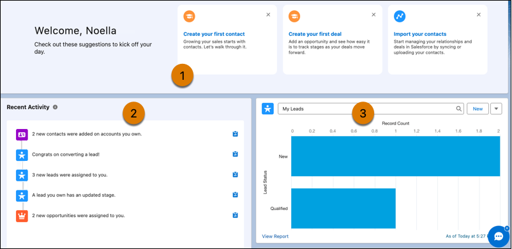Viewport: 512px width, 249px height.
Task: Dismiss the Import your contacts card
Action: 479,15
